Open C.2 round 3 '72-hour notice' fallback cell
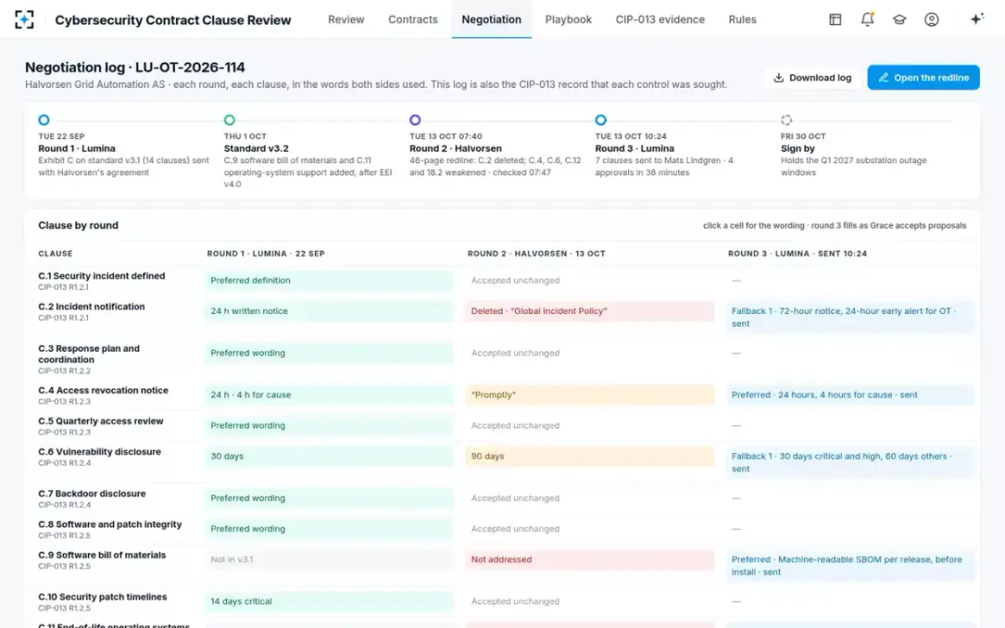The image size is (1005, 628). pyautogui.click(x=850, y=317)
